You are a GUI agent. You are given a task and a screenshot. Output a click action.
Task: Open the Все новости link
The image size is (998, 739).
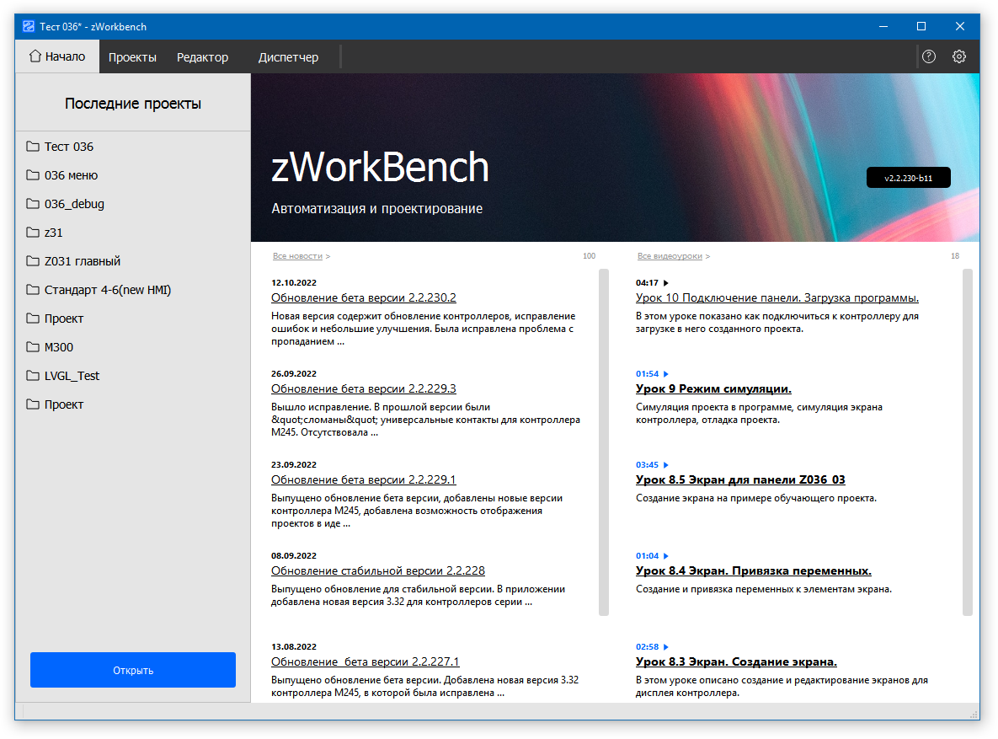pos(297,256)
